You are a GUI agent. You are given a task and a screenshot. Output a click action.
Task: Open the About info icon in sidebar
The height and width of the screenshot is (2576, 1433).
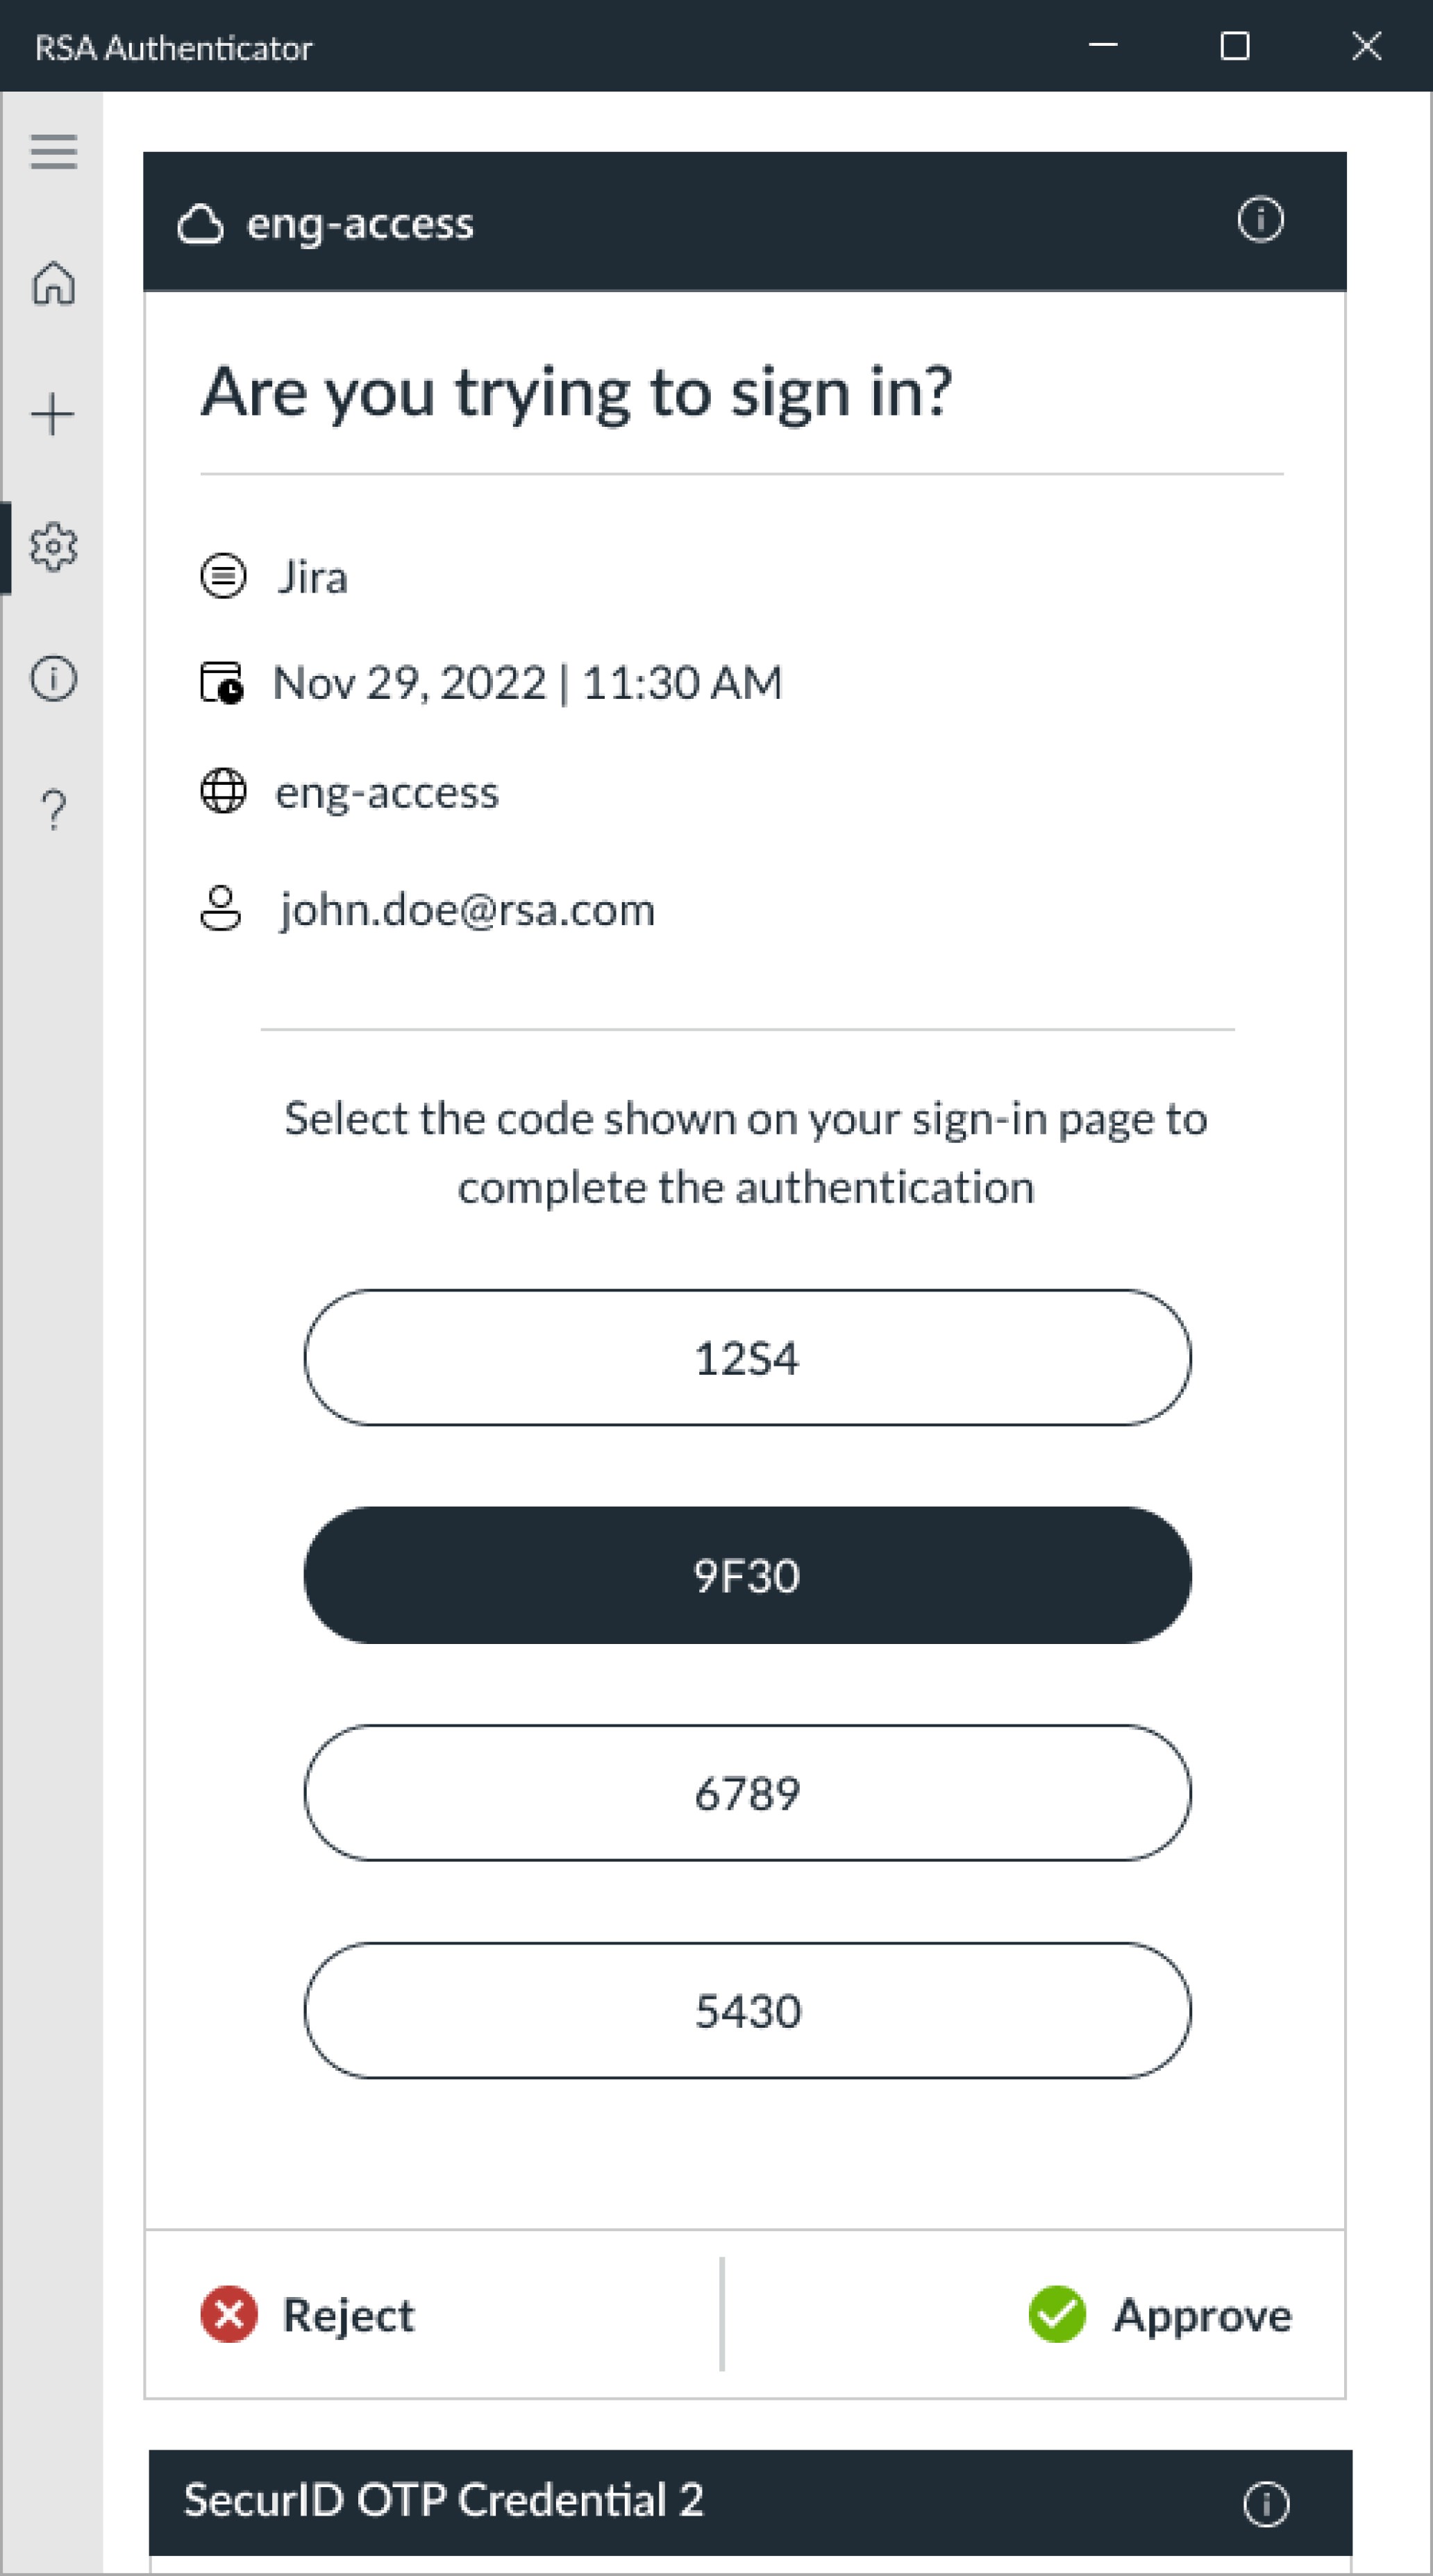(53, 678)
